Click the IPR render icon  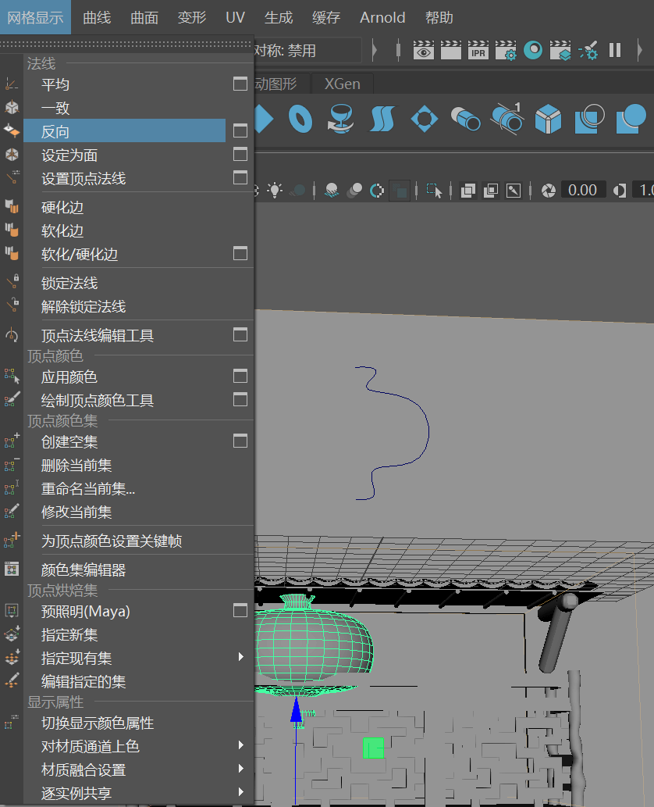478,51
